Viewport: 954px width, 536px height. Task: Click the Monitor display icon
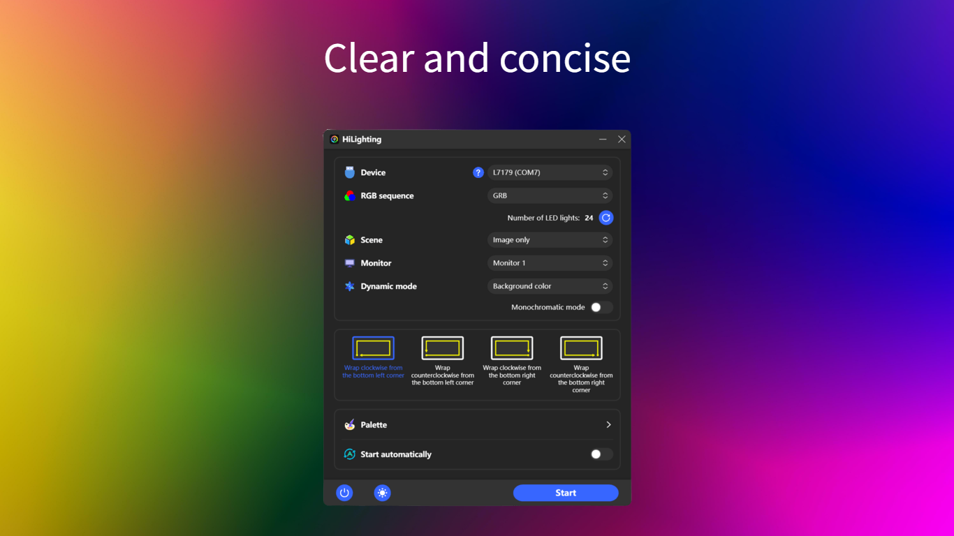tap(348, 263)
